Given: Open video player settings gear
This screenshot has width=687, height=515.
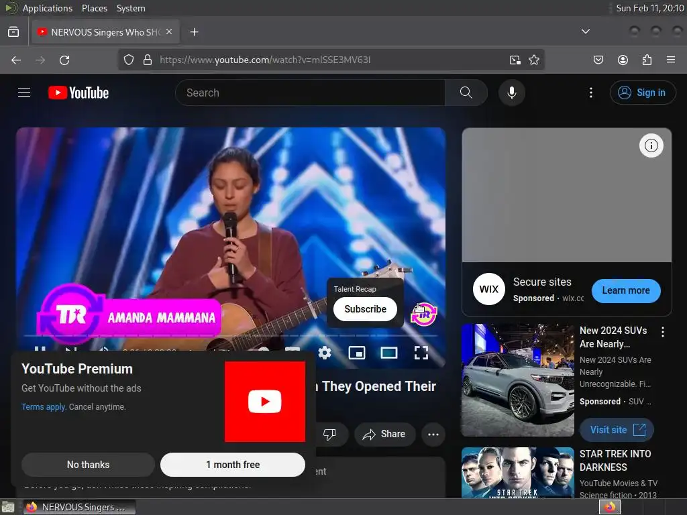Looking at the screenshot, I should [325, 353].
